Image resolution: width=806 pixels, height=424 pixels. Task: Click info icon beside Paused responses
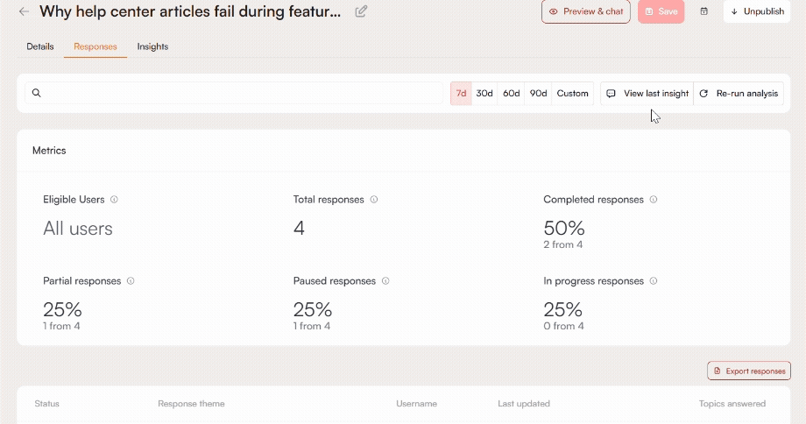pyautogui.click(x=385, y=281)
